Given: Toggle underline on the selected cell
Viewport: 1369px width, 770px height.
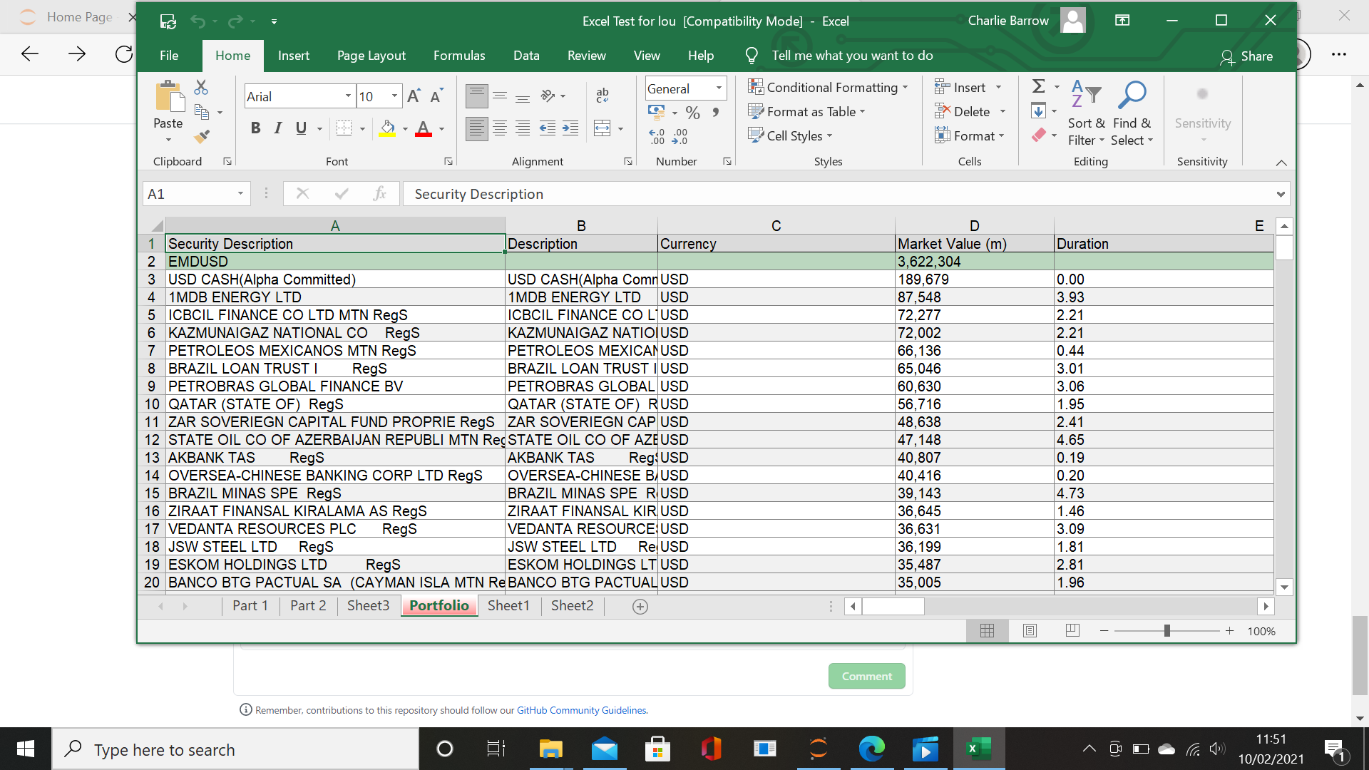Looking at the screenshot, I should tap(300, 128).
